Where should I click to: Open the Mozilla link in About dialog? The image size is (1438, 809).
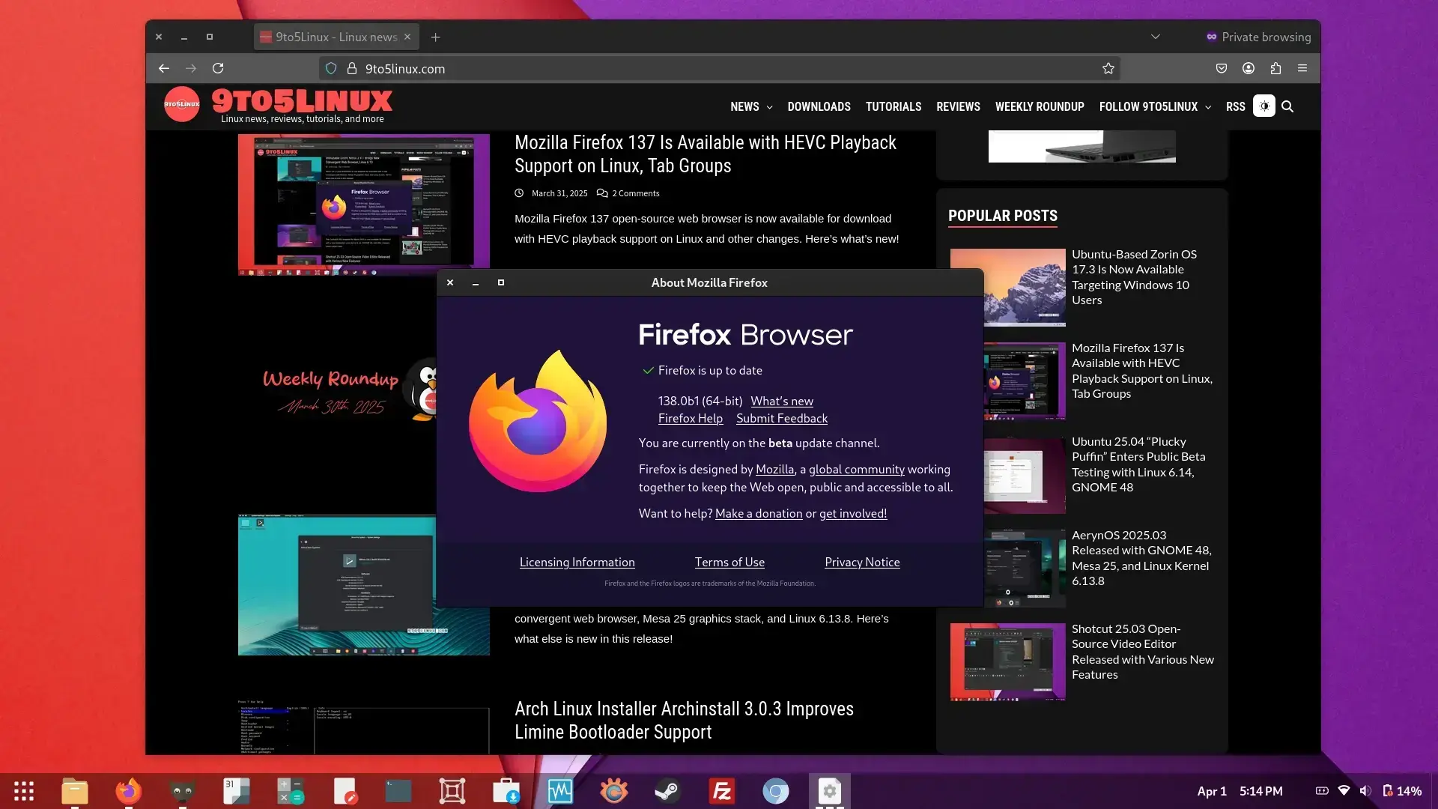774,469
